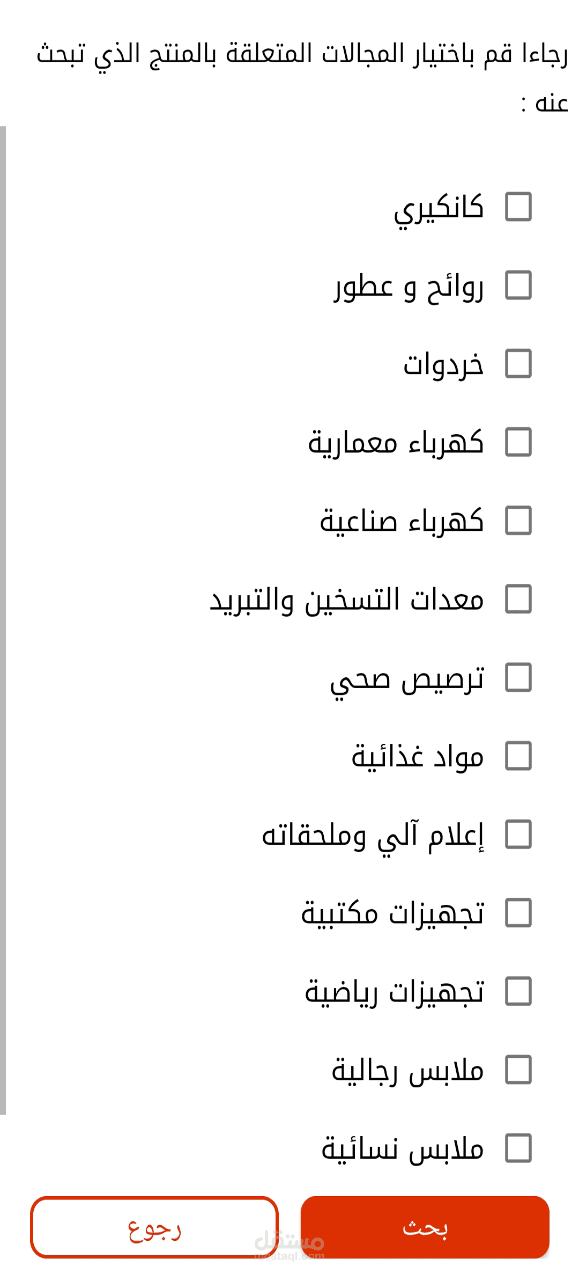Click the كهرباء صناعية label text

(x=402, y=521)
